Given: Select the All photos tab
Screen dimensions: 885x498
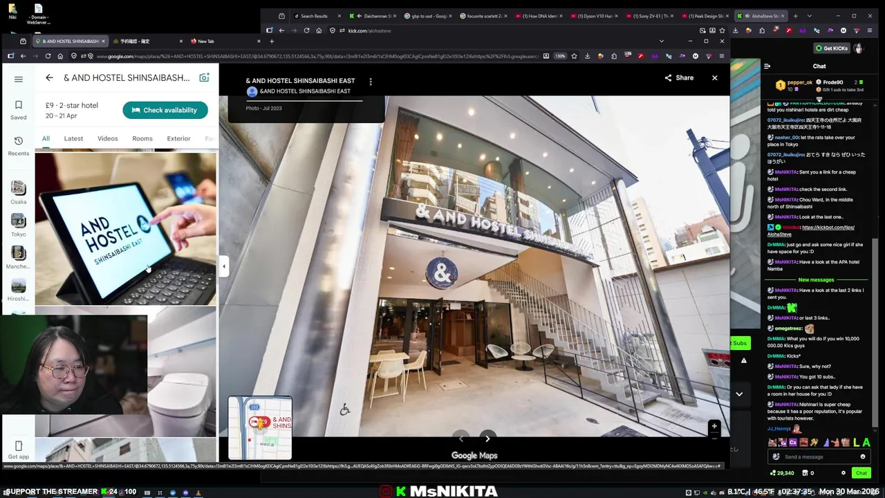Looking at the screenshot, I should (46, 138).
